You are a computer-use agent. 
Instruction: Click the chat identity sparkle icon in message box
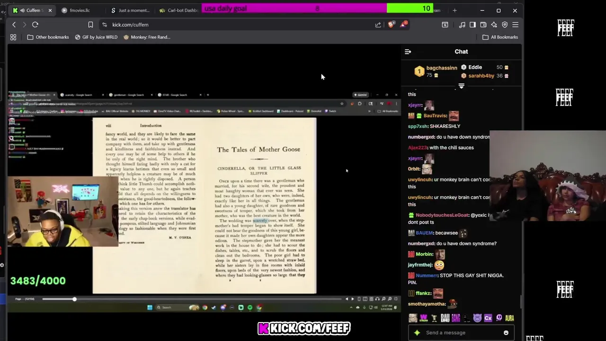tap(417, 332)
